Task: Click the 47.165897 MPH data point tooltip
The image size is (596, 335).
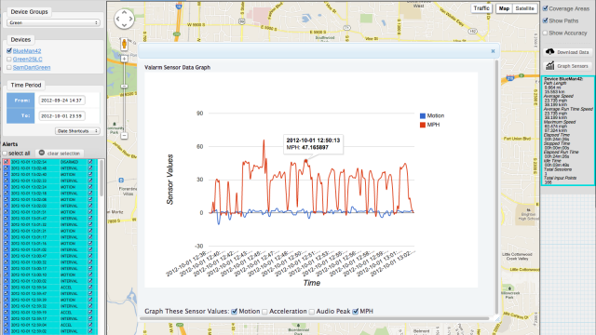Action: (x=313, y=144)
